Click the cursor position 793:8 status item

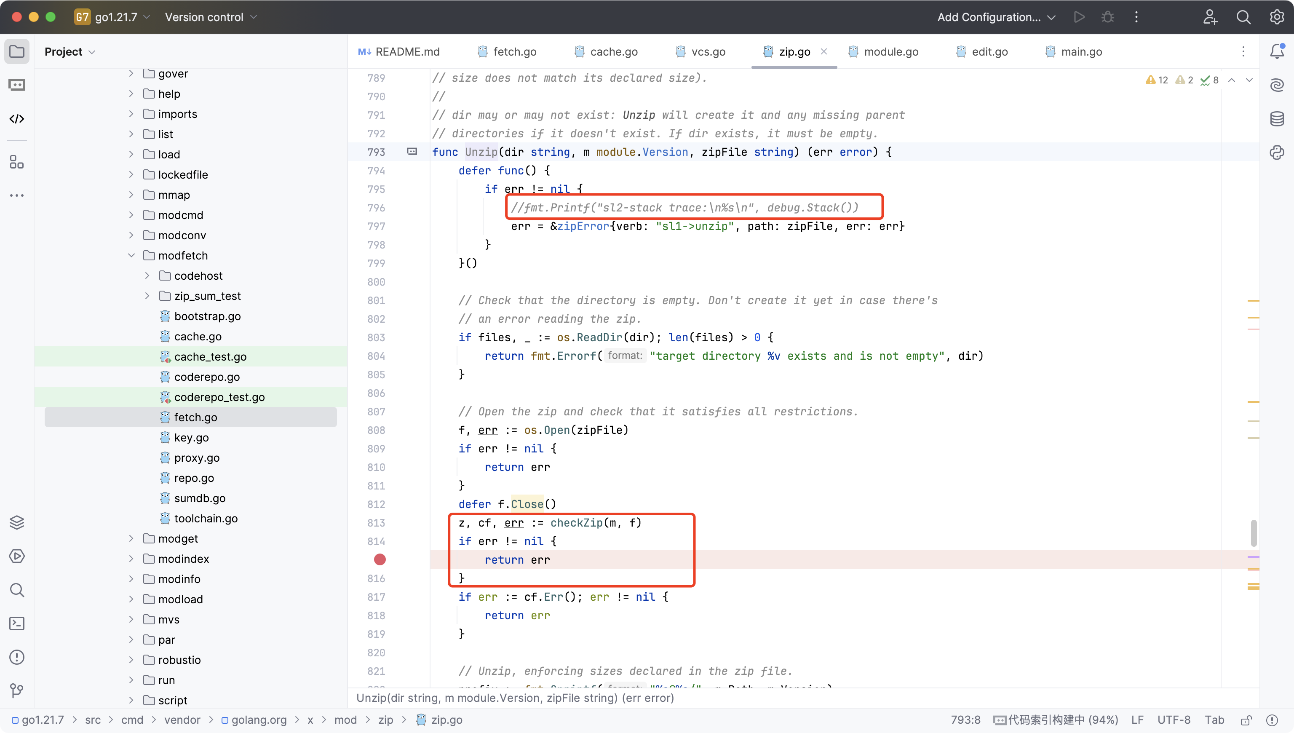coord(965,720)
